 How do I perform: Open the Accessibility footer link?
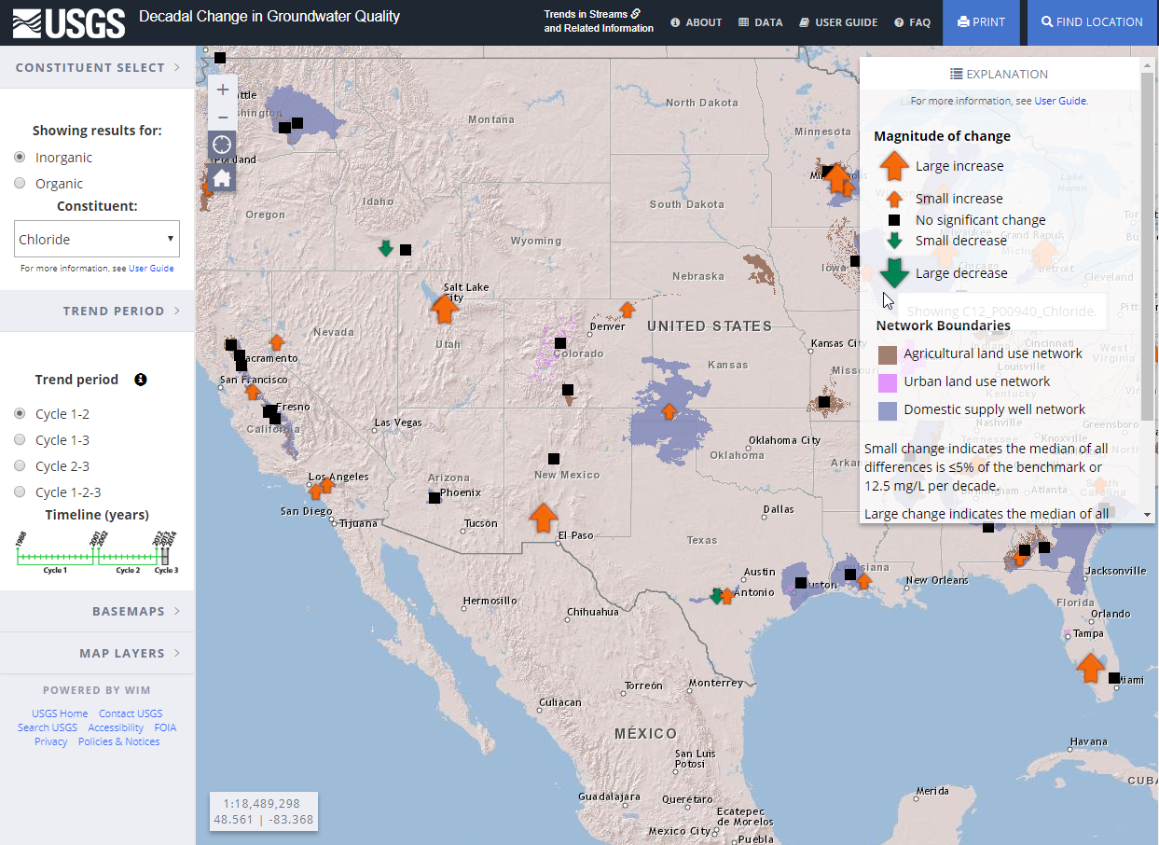116,727
